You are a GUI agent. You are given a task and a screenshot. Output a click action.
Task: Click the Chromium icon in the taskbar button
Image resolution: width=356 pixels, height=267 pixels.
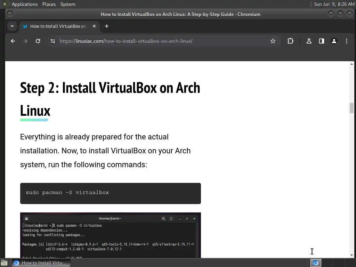click(x=16, y=263)
